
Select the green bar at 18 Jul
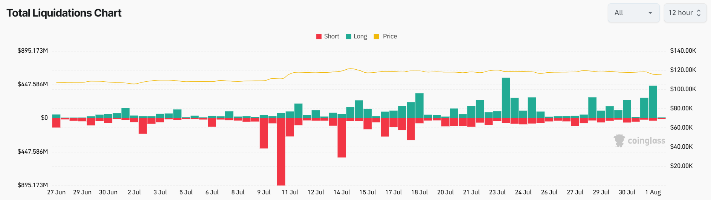420,106
